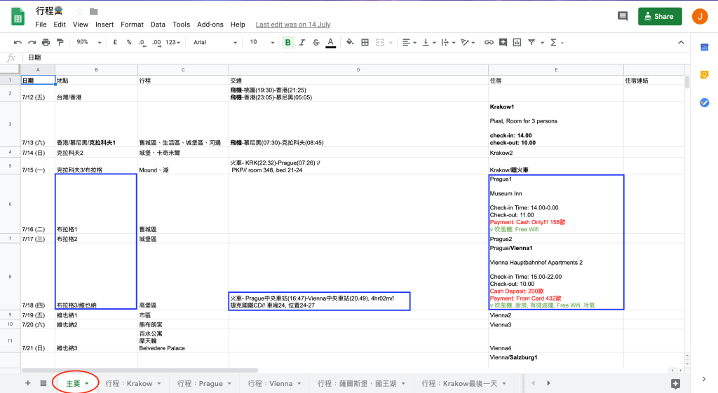
Task: Open the last edit history link
Action: click(292, 25)
